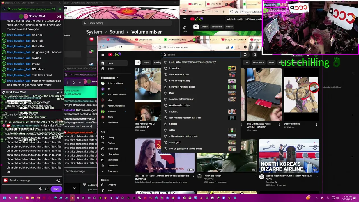Select Unwatched filter in back YouTube window
The height and width of the screenshot is (202, 359).
pyautogui.click(x=217, y=27)
